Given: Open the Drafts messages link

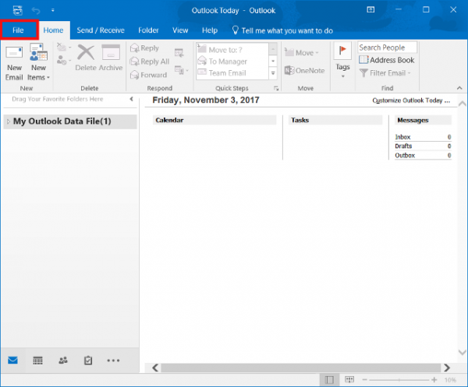Looking at the screenshot, I should coord(403,146).
